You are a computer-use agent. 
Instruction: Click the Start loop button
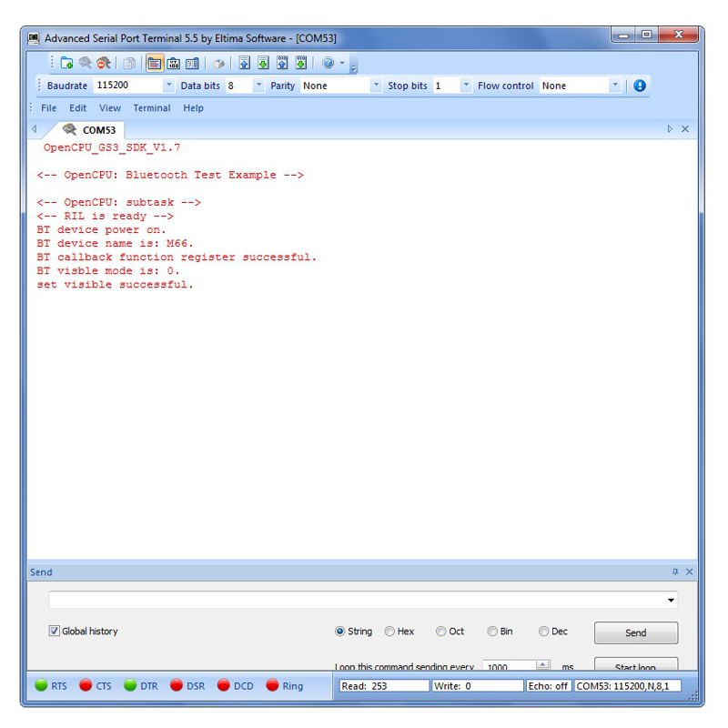point(636,664)
